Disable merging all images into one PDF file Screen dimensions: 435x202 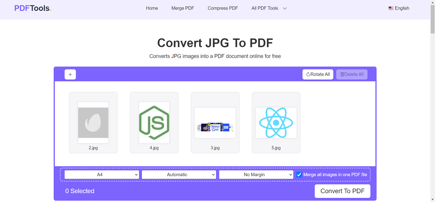(299, 174)
